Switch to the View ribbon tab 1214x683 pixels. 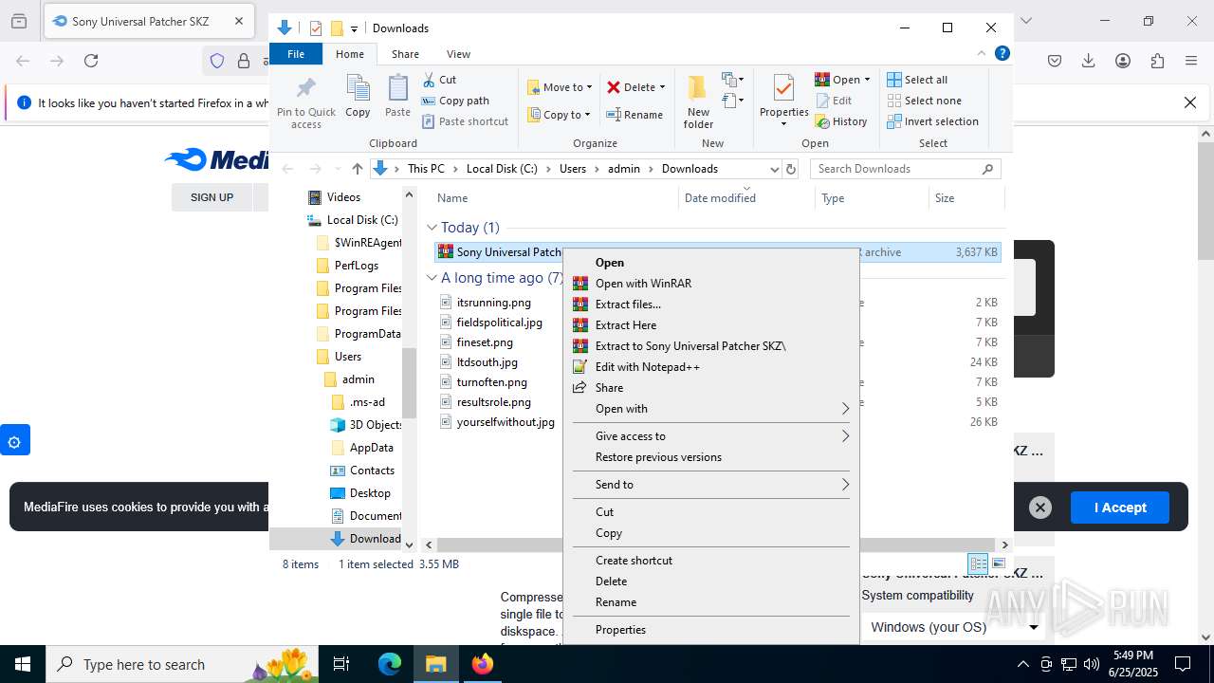coord(458,54)
